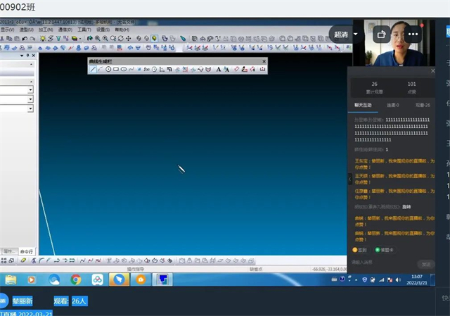Open the three-dot more options button
450x316 pixels.
tap(413, 34)
